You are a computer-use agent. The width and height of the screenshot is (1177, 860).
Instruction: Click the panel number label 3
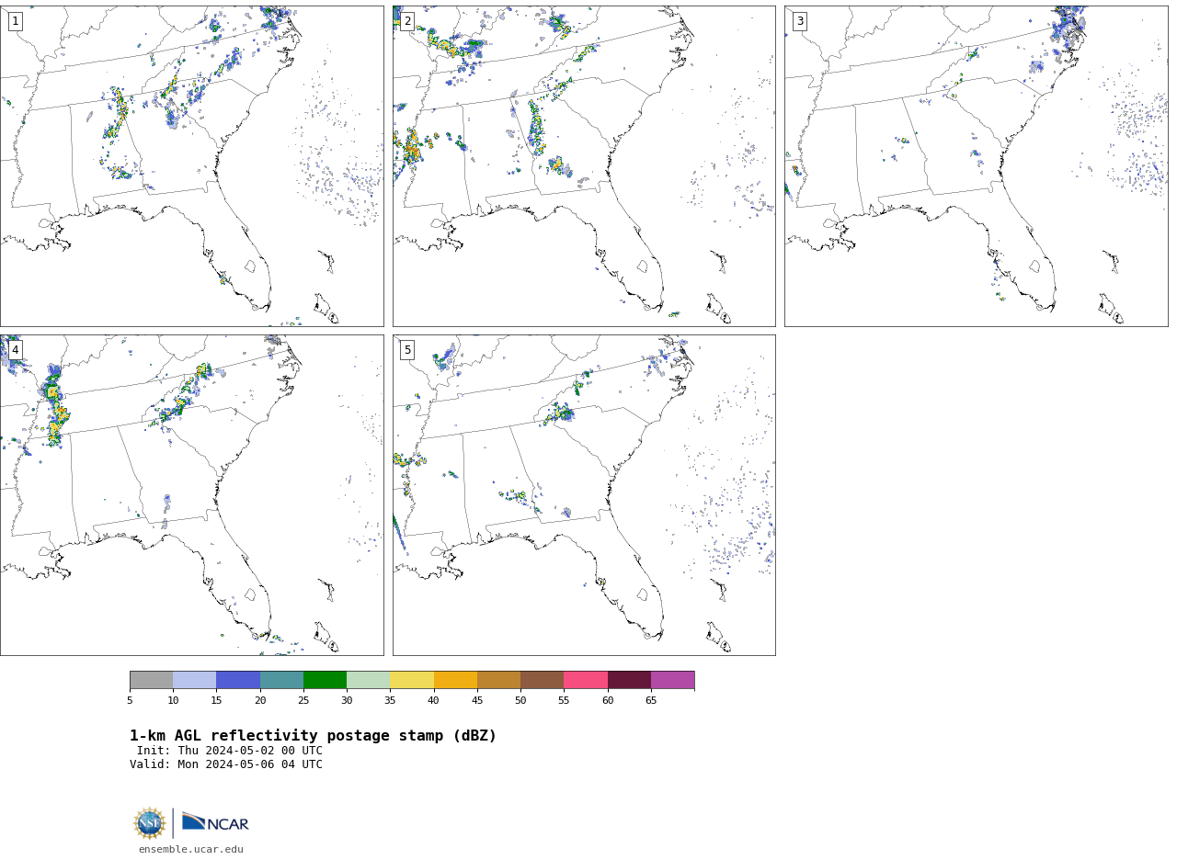[800, 21]
